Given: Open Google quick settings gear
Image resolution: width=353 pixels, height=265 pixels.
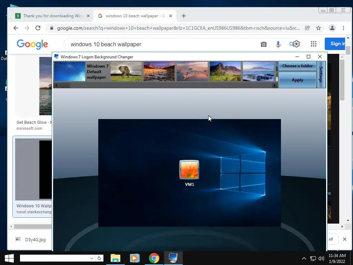Looking at the screenshot, I should click(297, 44).
